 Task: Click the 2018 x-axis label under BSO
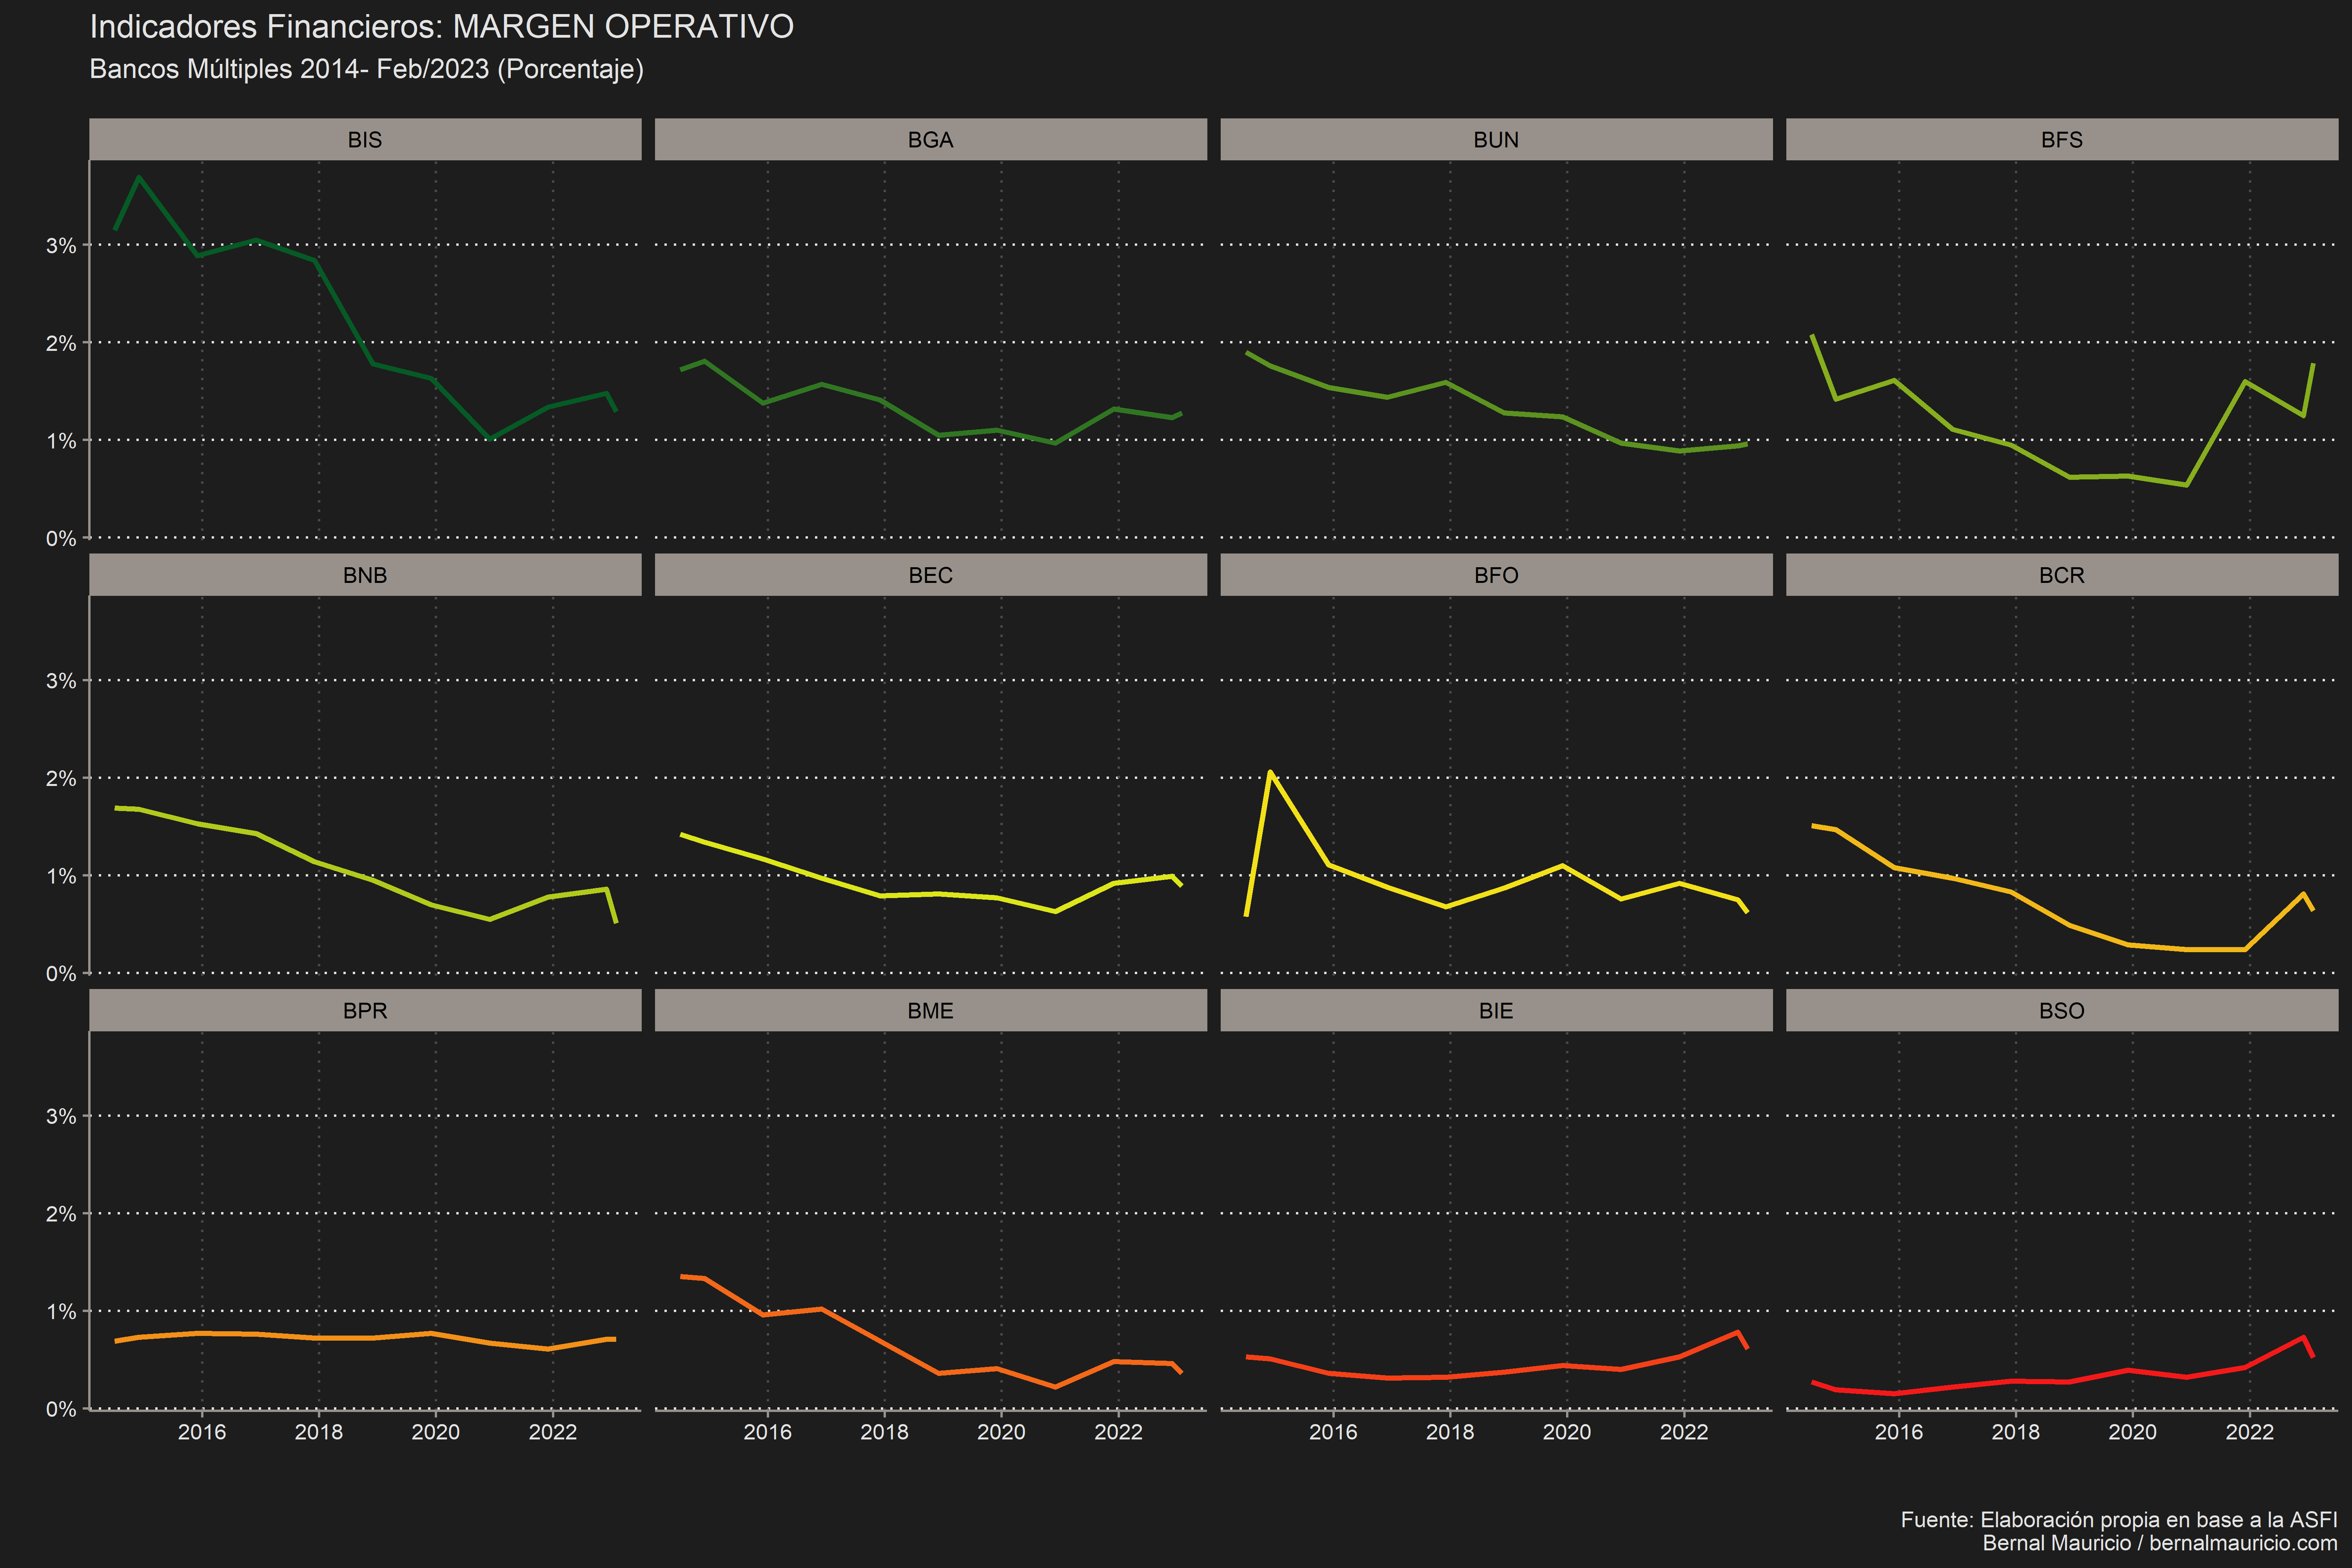pyautogui.click(x=2016, y=1432)
